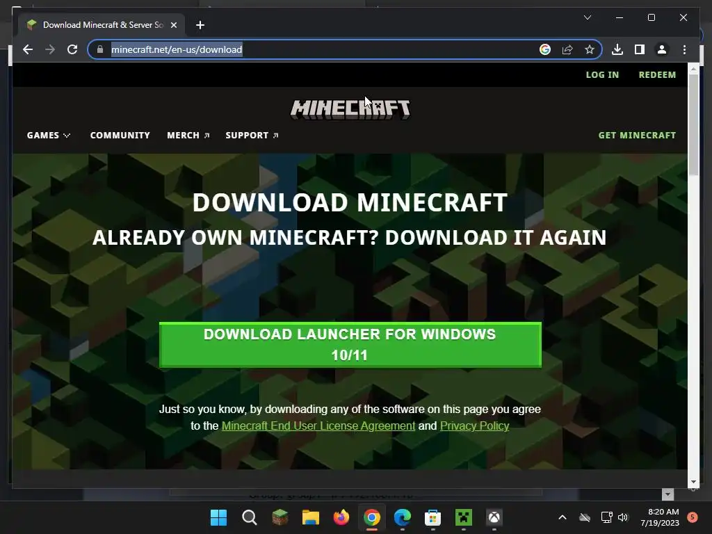Click GET MINECRAFT in navigation
Image resolution: width=712 pixels, height=534 pixels.
pyautogui.click(x=637, y=136)
